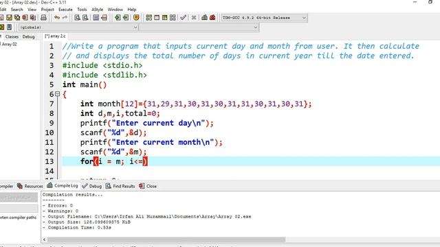Run the program with the Run icon
Image resolution: width=440 pixels, height=247 pixels.
pos(157,18)
